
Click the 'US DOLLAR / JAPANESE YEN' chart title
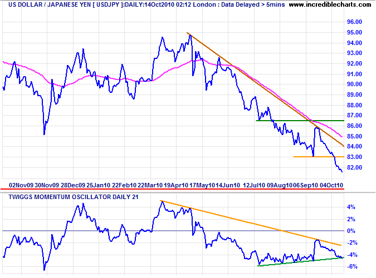pos(50,4)
